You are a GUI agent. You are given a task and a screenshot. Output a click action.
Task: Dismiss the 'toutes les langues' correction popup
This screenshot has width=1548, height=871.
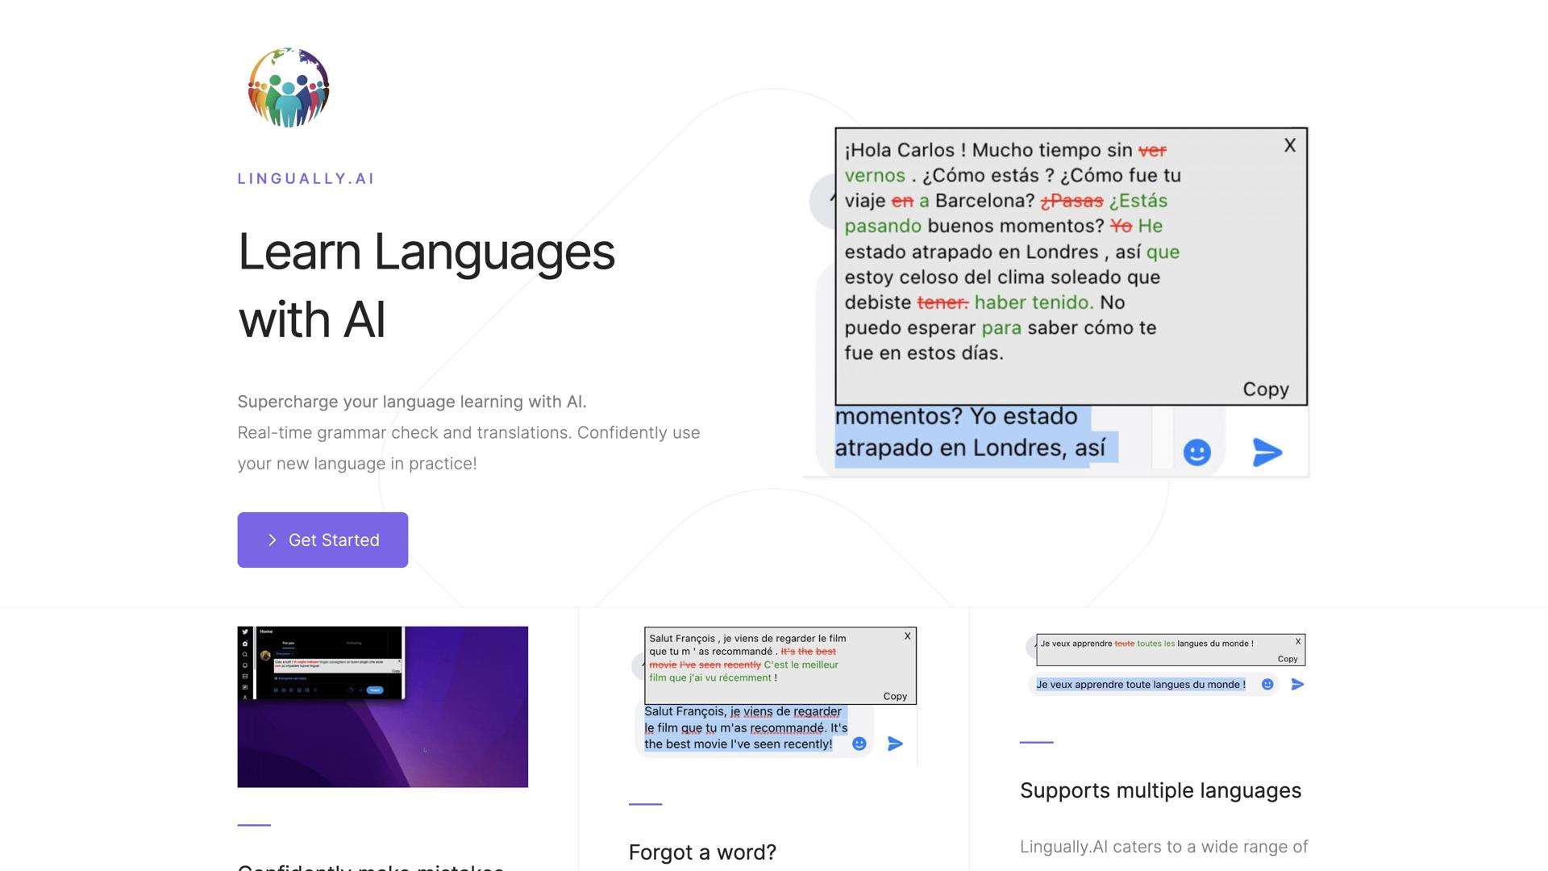point(1297,642)
